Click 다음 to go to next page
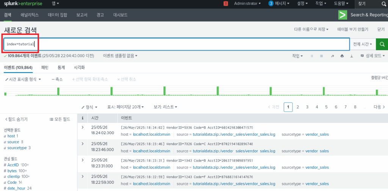This screenshot has height=191, width=388. point(379,107)
